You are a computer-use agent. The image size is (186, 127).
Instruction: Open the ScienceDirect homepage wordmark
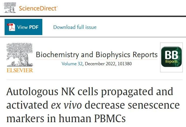point(38,8)
